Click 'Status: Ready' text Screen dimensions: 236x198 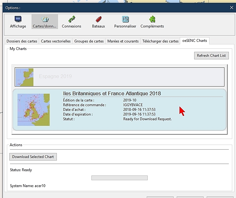click(x=21, y=170)
